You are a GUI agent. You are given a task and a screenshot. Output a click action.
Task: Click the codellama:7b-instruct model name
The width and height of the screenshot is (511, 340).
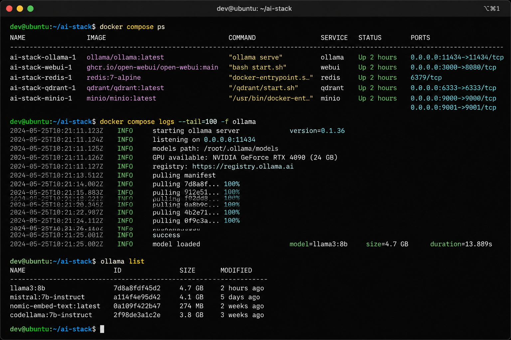pyautogui.click(x=51, y=315)
